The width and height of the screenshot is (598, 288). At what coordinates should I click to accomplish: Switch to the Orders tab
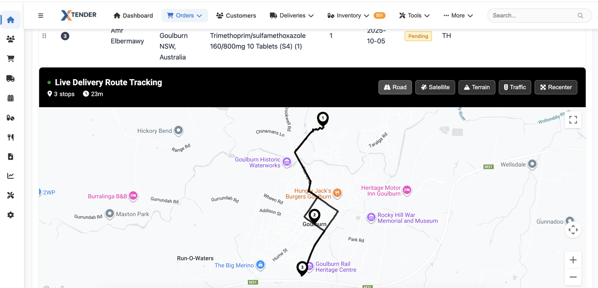(185, 15)
